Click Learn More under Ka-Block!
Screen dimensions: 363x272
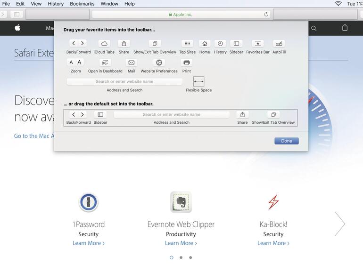click(x=273, y=243)
